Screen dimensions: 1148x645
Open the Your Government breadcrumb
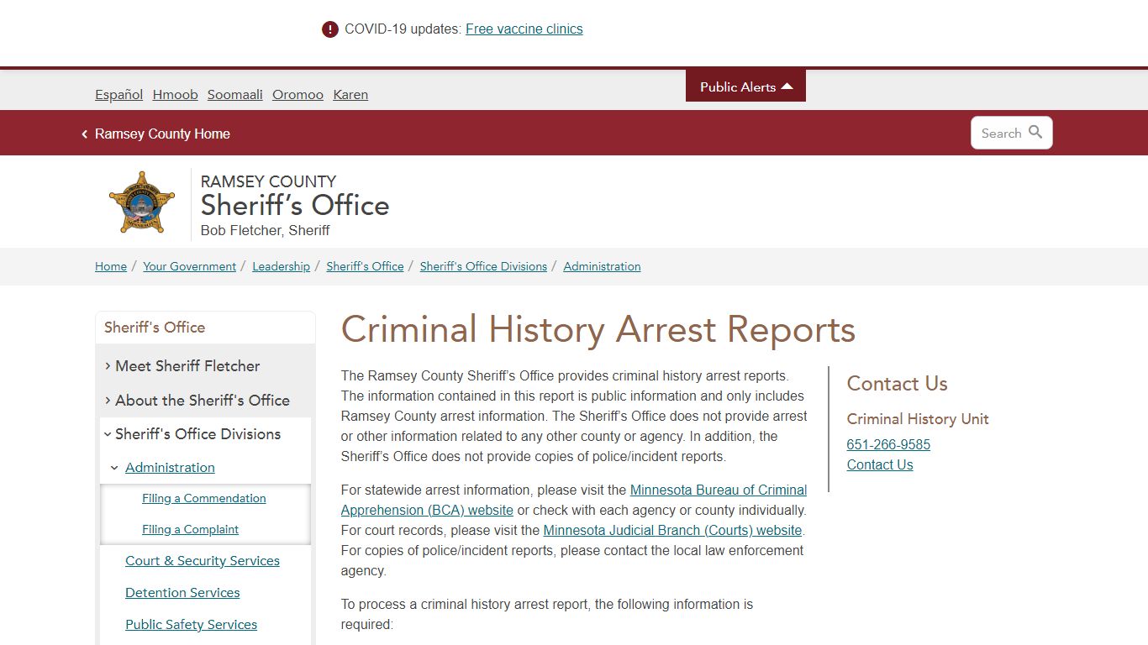pyautogui.click(x=189, y=266)
